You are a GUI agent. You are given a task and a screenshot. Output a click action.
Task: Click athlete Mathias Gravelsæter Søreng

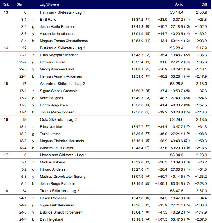click(x=62, y=177)
